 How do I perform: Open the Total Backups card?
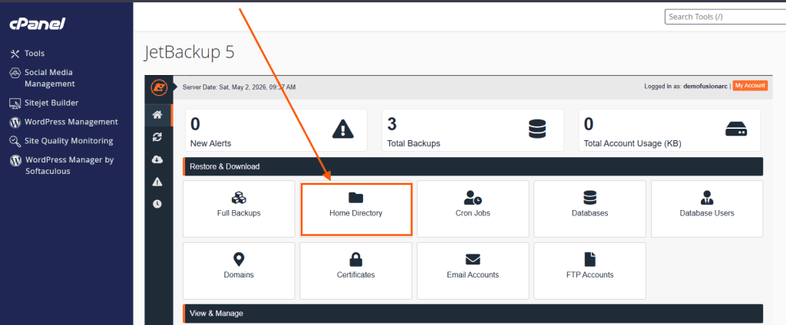[473, 130]
